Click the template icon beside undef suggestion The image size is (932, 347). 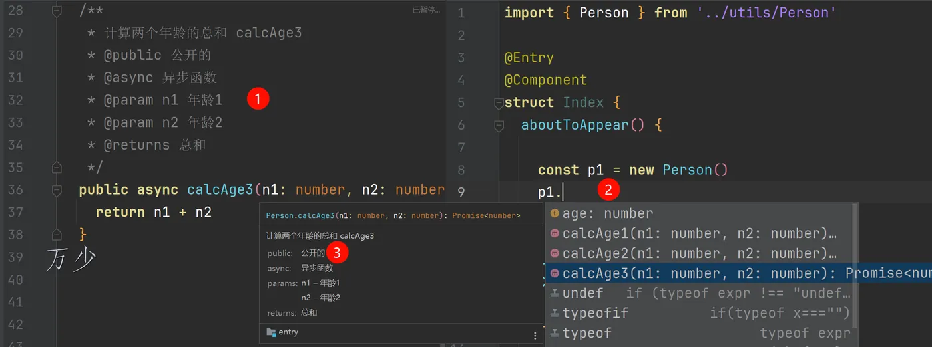555,293
